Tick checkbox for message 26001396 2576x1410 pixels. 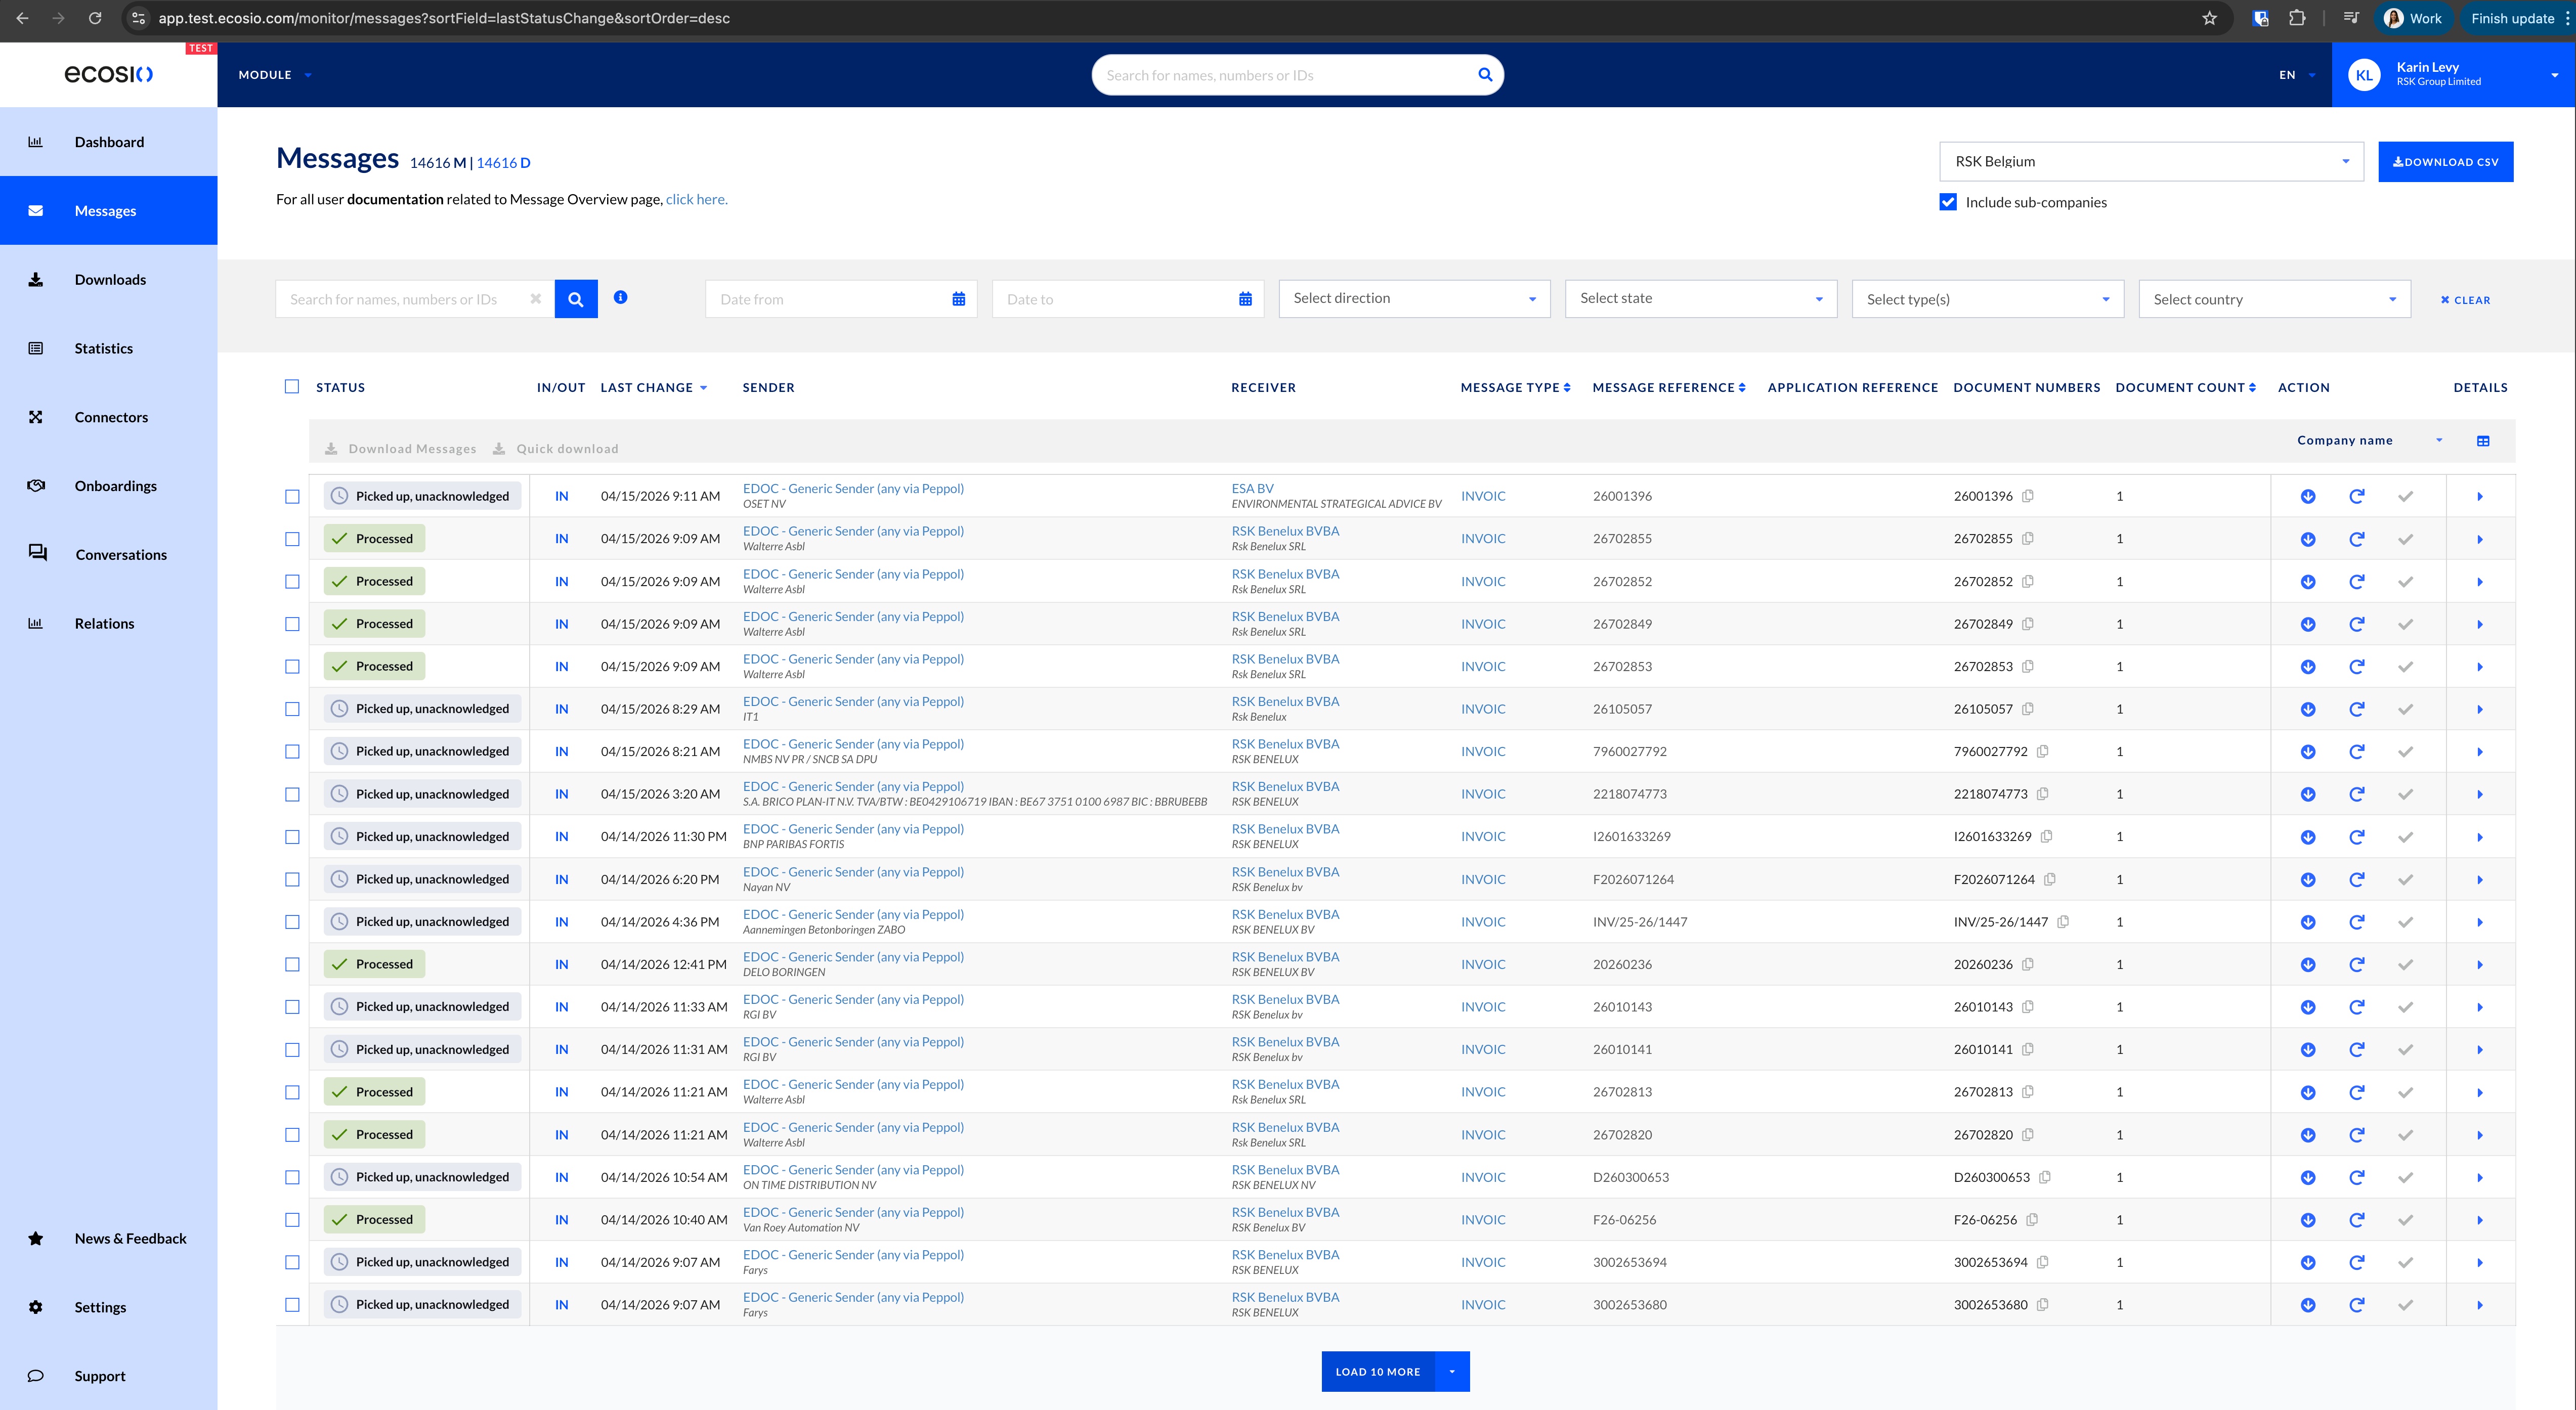pos(292,497)
